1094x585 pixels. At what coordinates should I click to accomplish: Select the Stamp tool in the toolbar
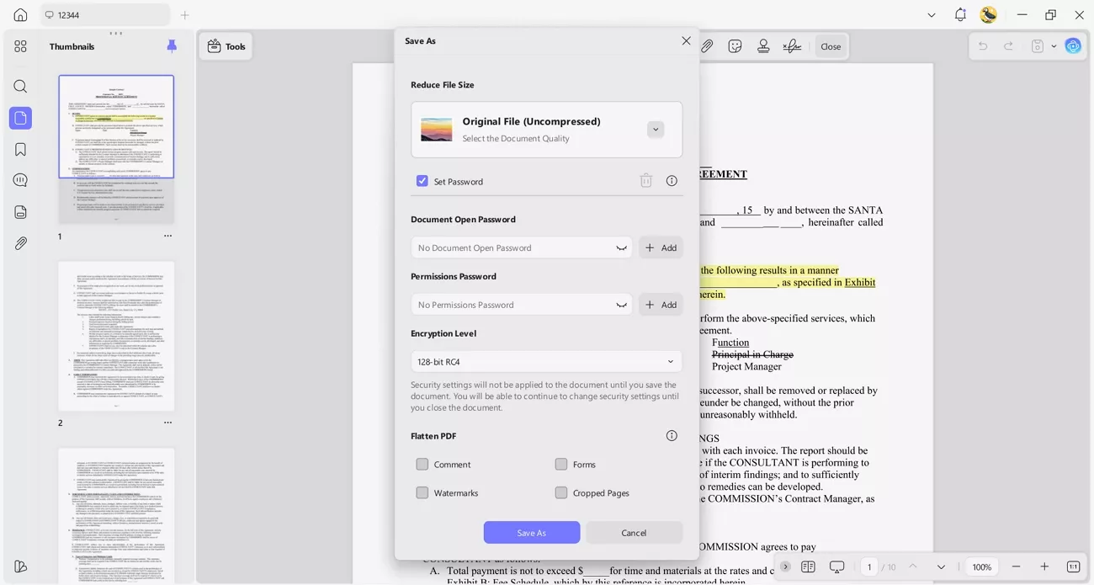pos(762,46)
